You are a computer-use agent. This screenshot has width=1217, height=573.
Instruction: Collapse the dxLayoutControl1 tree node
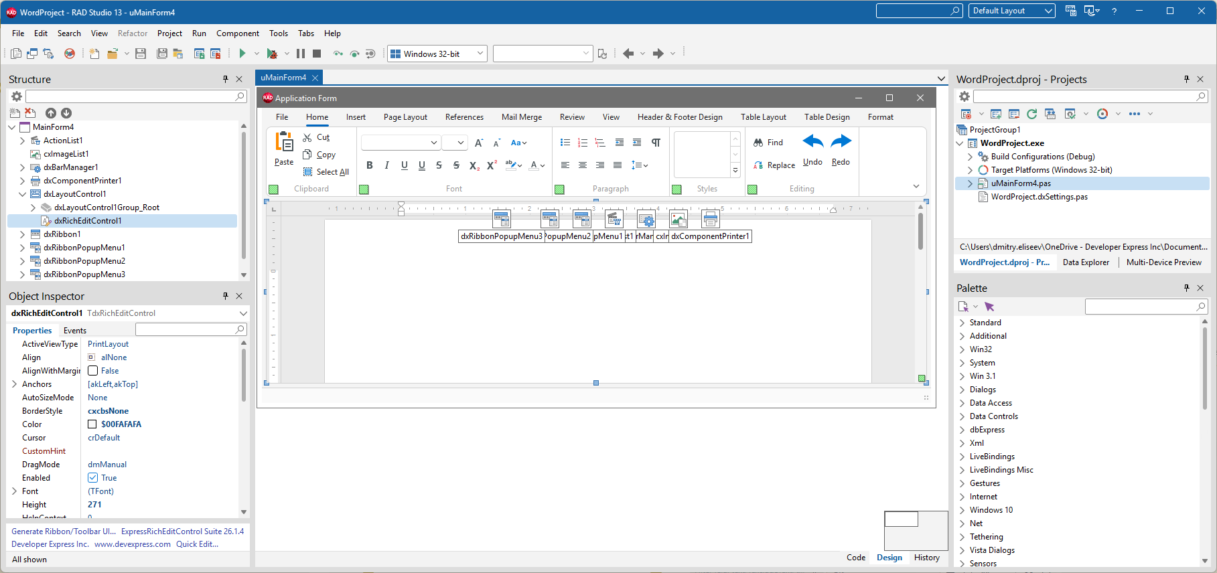coord(22,194)
